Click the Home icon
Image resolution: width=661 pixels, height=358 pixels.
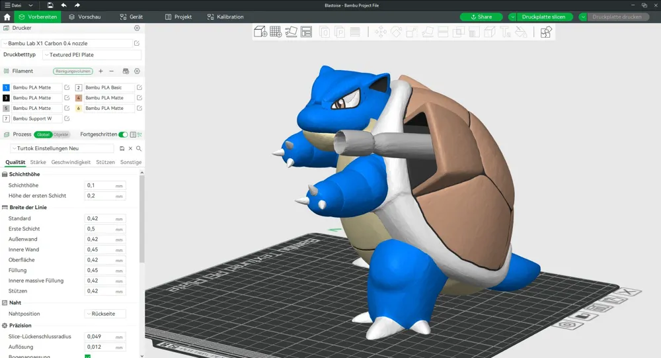[7, 17]
